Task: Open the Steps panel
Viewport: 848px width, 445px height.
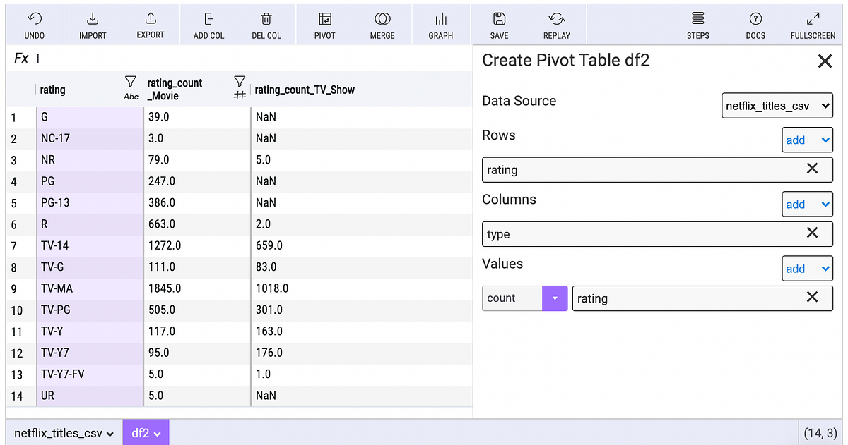Action: point(697,24)
